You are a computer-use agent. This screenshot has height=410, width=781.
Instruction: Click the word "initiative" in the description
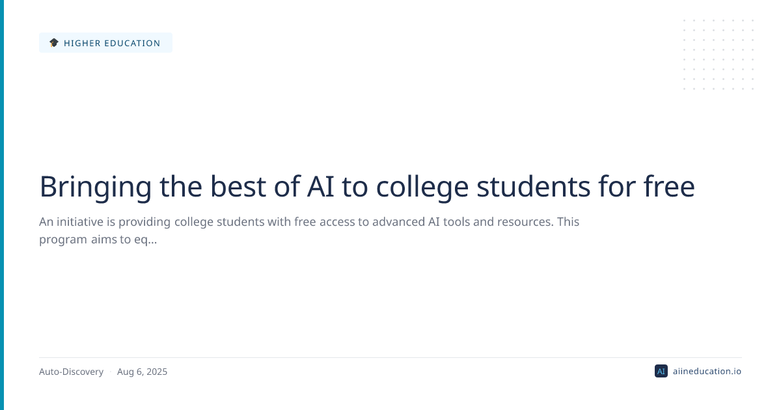88,222
